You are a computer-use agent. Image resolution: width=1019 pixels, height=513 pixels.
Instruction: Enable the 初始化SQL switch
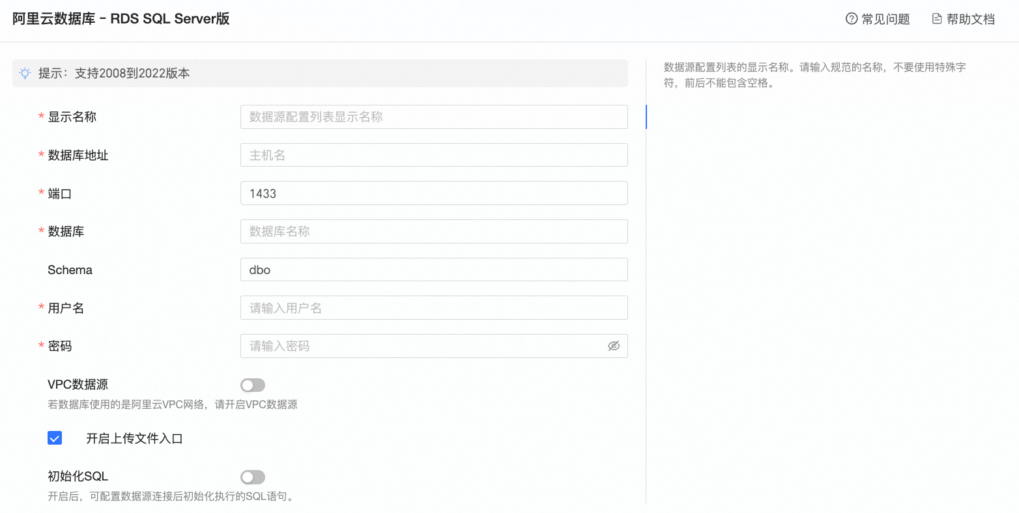point(253,477)
